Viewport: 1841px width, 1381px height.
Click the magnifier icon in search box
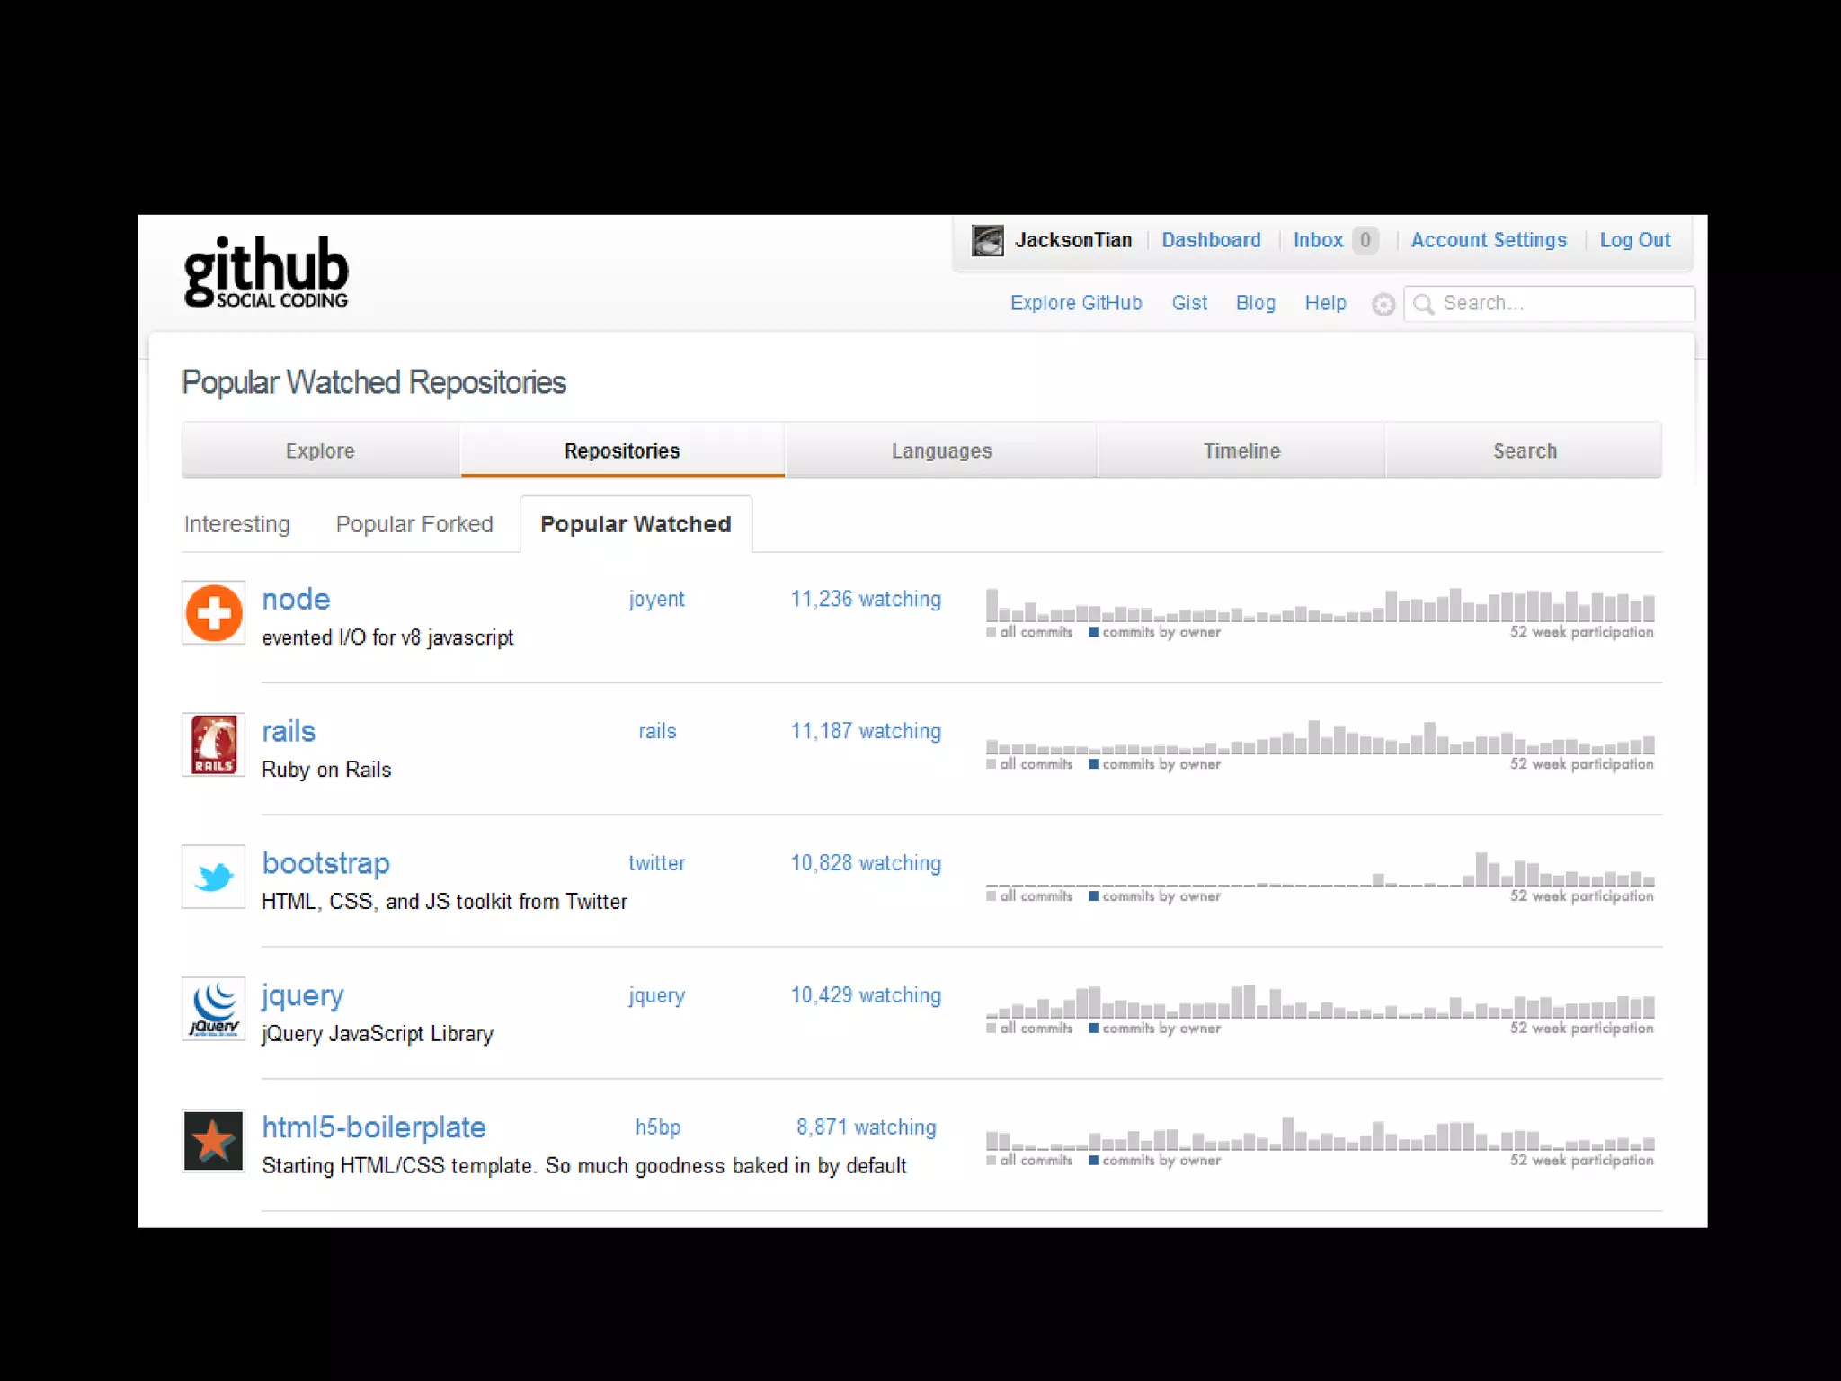(x=1423, y=305)
